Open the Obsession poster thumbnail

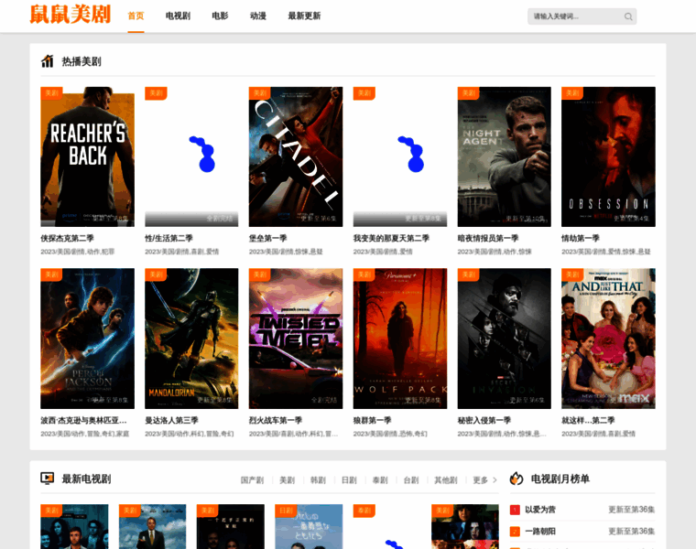tap(608, 156)
